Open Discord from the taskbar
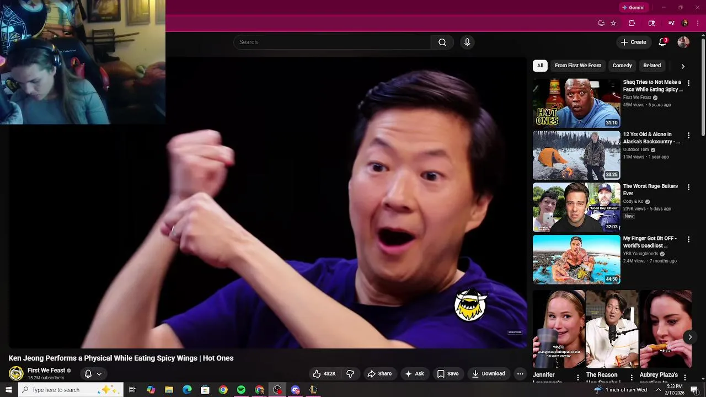 (x=296, y=390)
